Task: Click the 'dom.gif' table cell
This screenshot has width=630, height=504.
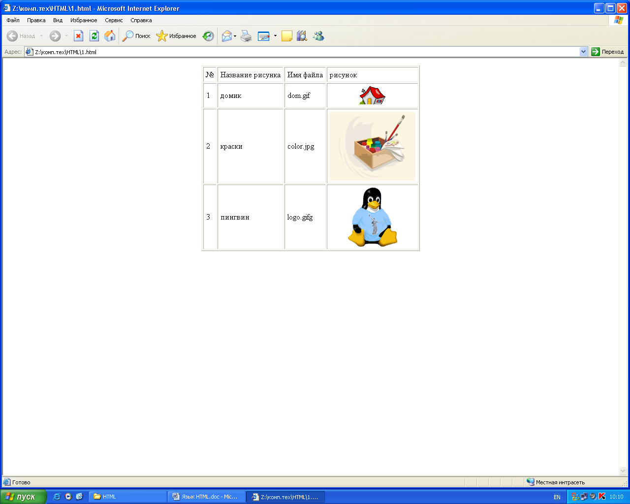Action: tap(305, 95)
